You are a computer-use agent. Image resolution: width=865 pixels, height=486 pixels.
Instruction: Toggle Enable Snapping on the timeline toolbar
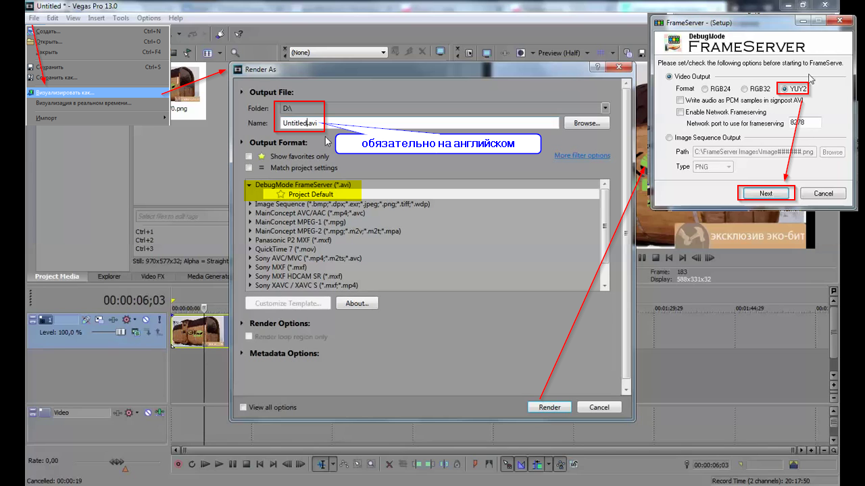pyautogui.click(x=508, y=464)
